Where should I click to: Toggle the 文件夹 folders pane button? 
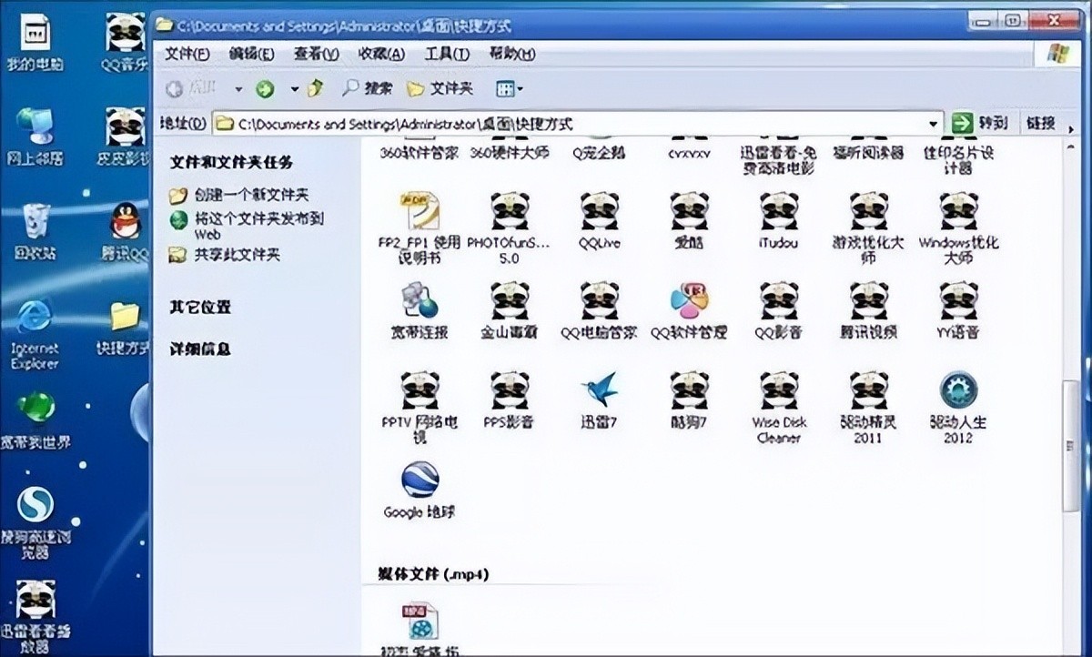(440, 88)
